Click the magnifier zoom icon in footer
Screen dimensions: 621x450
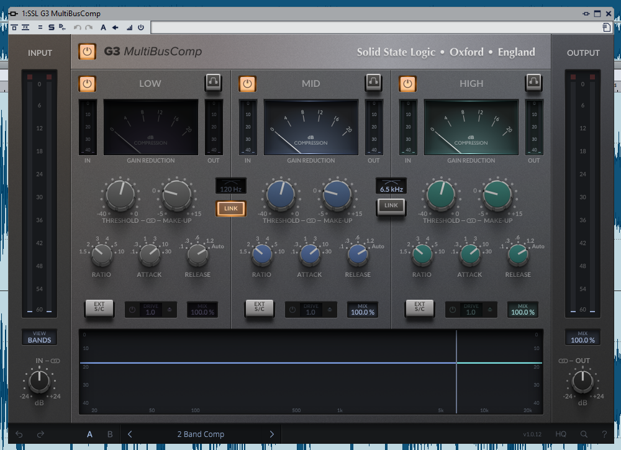coord(584,434)
